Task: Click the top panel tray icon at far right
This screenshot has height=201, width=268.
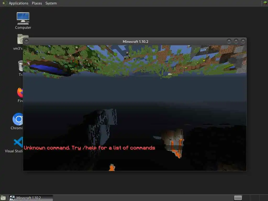Action: (265, 3)
